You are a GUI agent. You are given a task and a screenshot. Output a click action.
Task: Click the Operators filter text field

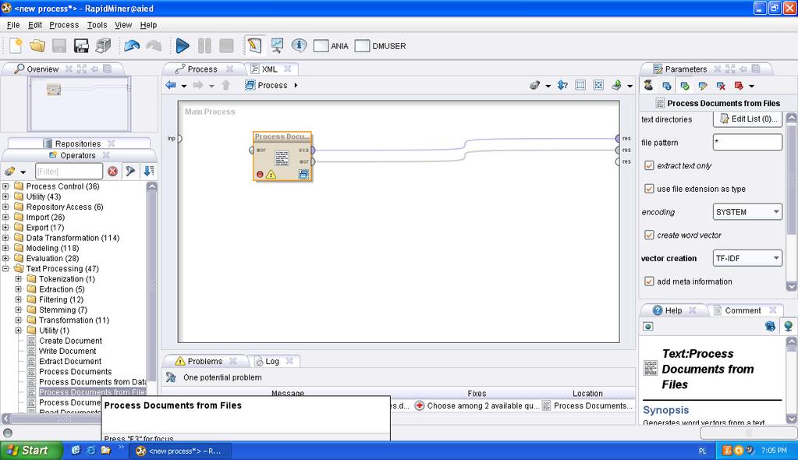[x=69, y=172]
